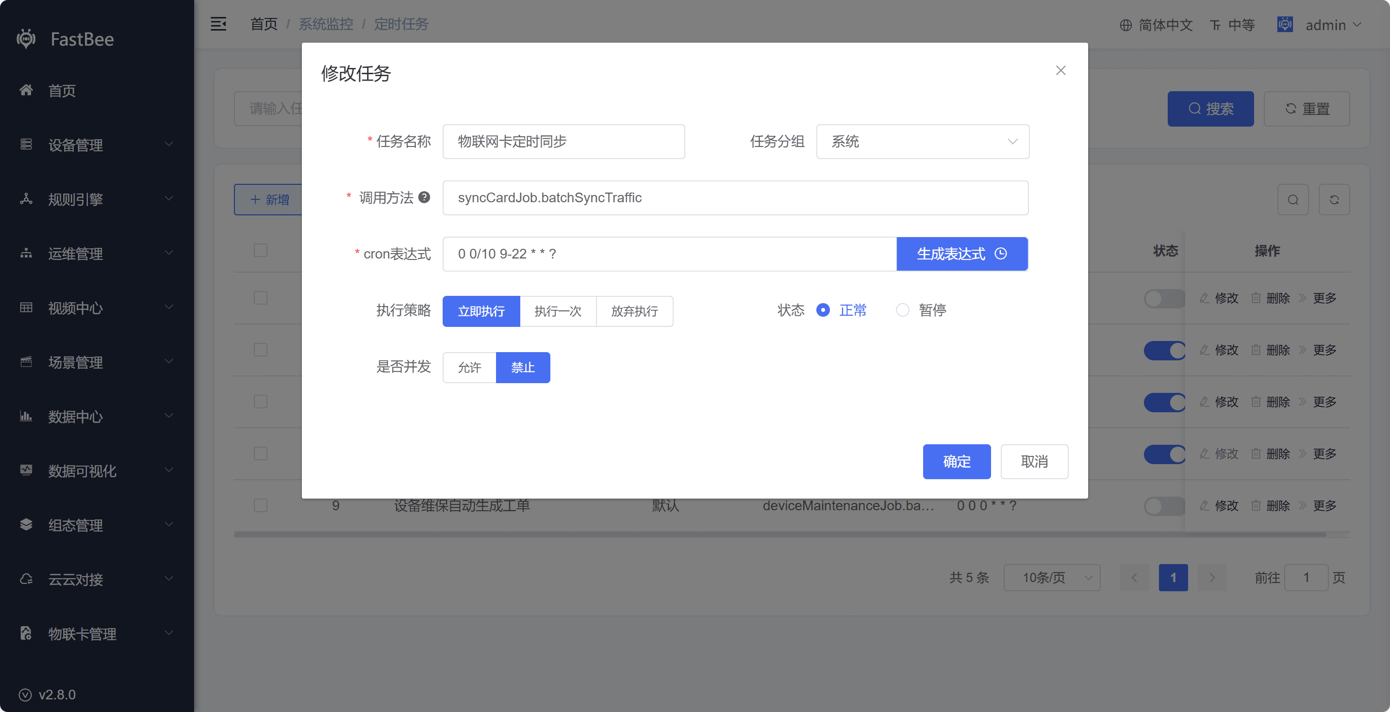
Task: Close the 修改任务 dialog with X
Action: coord(1060,71)
